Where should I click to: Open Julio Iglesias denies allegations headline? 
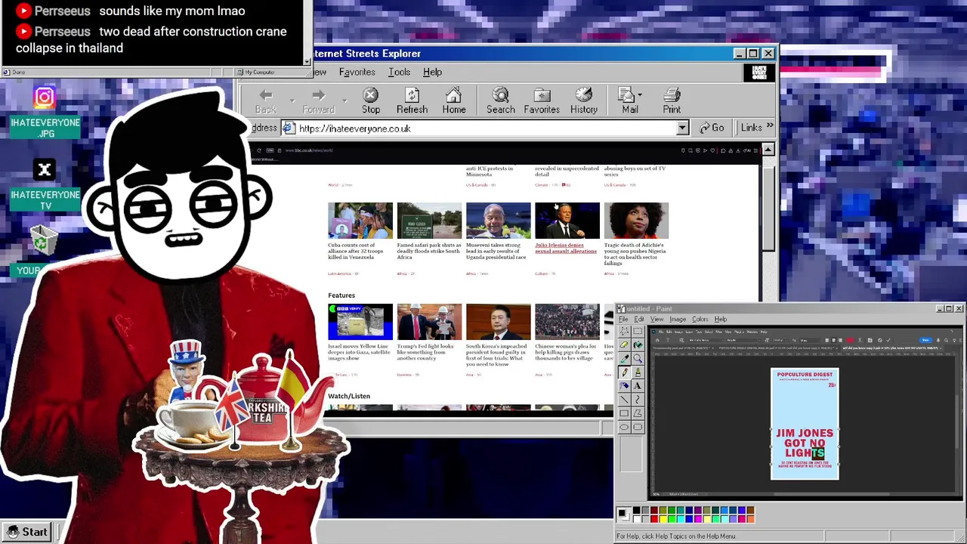(566, 248)
